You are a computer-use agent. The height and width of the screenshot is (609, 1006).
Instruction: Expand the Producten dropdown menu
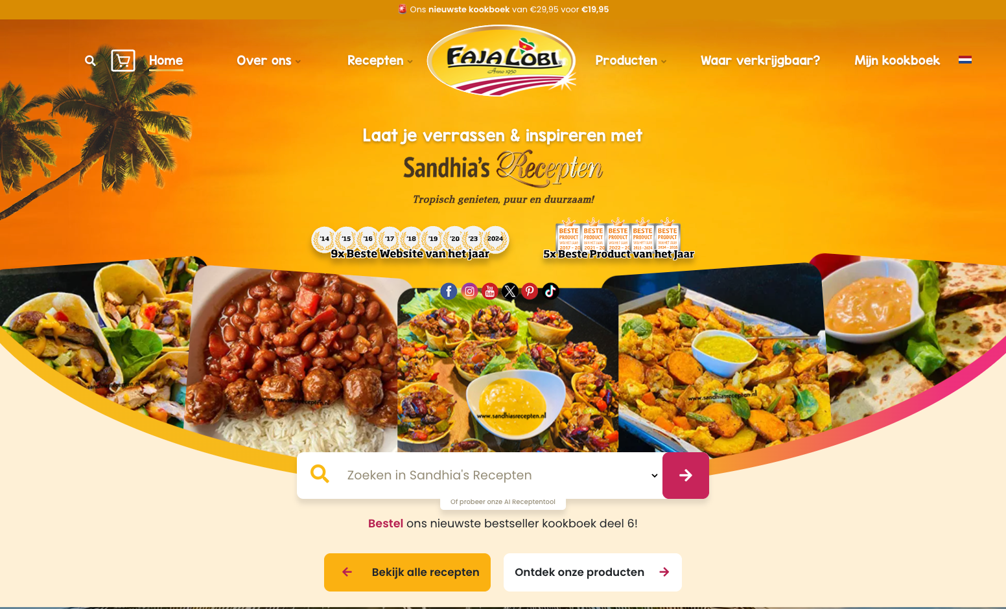click(631, 61)
